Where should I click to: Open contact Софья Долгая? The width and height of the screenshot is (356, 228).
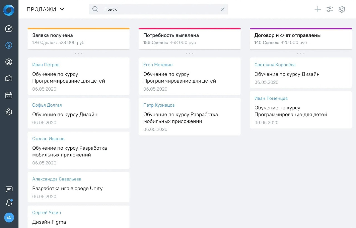pos(47,105)
